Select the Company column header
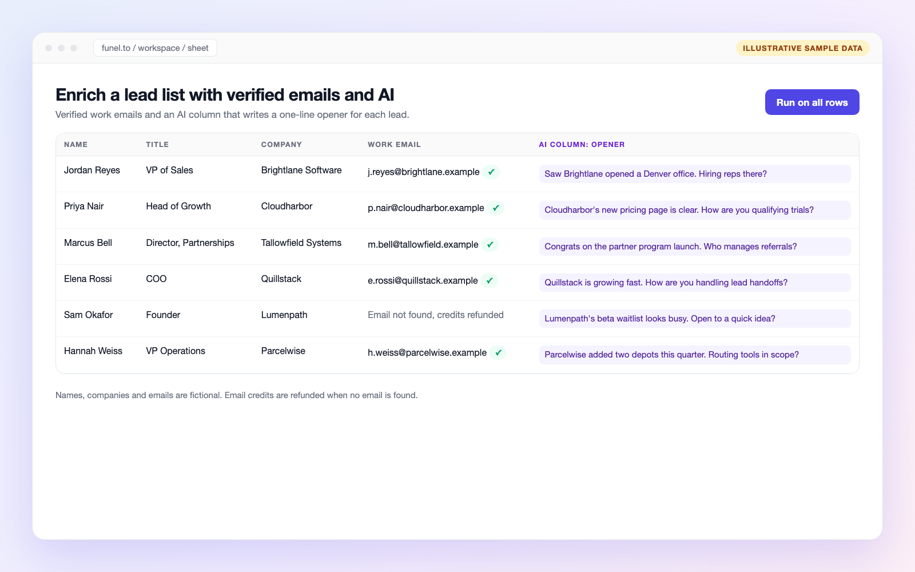Screen dimensions: 915x572 pos(281,145)
